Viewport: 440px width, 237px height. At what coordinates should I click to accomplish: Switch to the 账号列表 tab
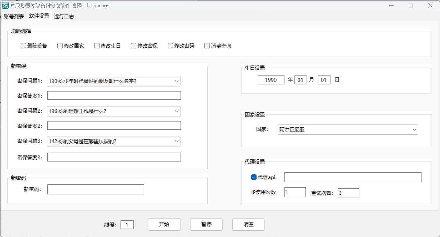(14, 16)
